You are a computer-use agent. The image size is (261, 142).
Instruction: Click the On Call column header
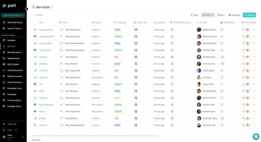[201, 22]
